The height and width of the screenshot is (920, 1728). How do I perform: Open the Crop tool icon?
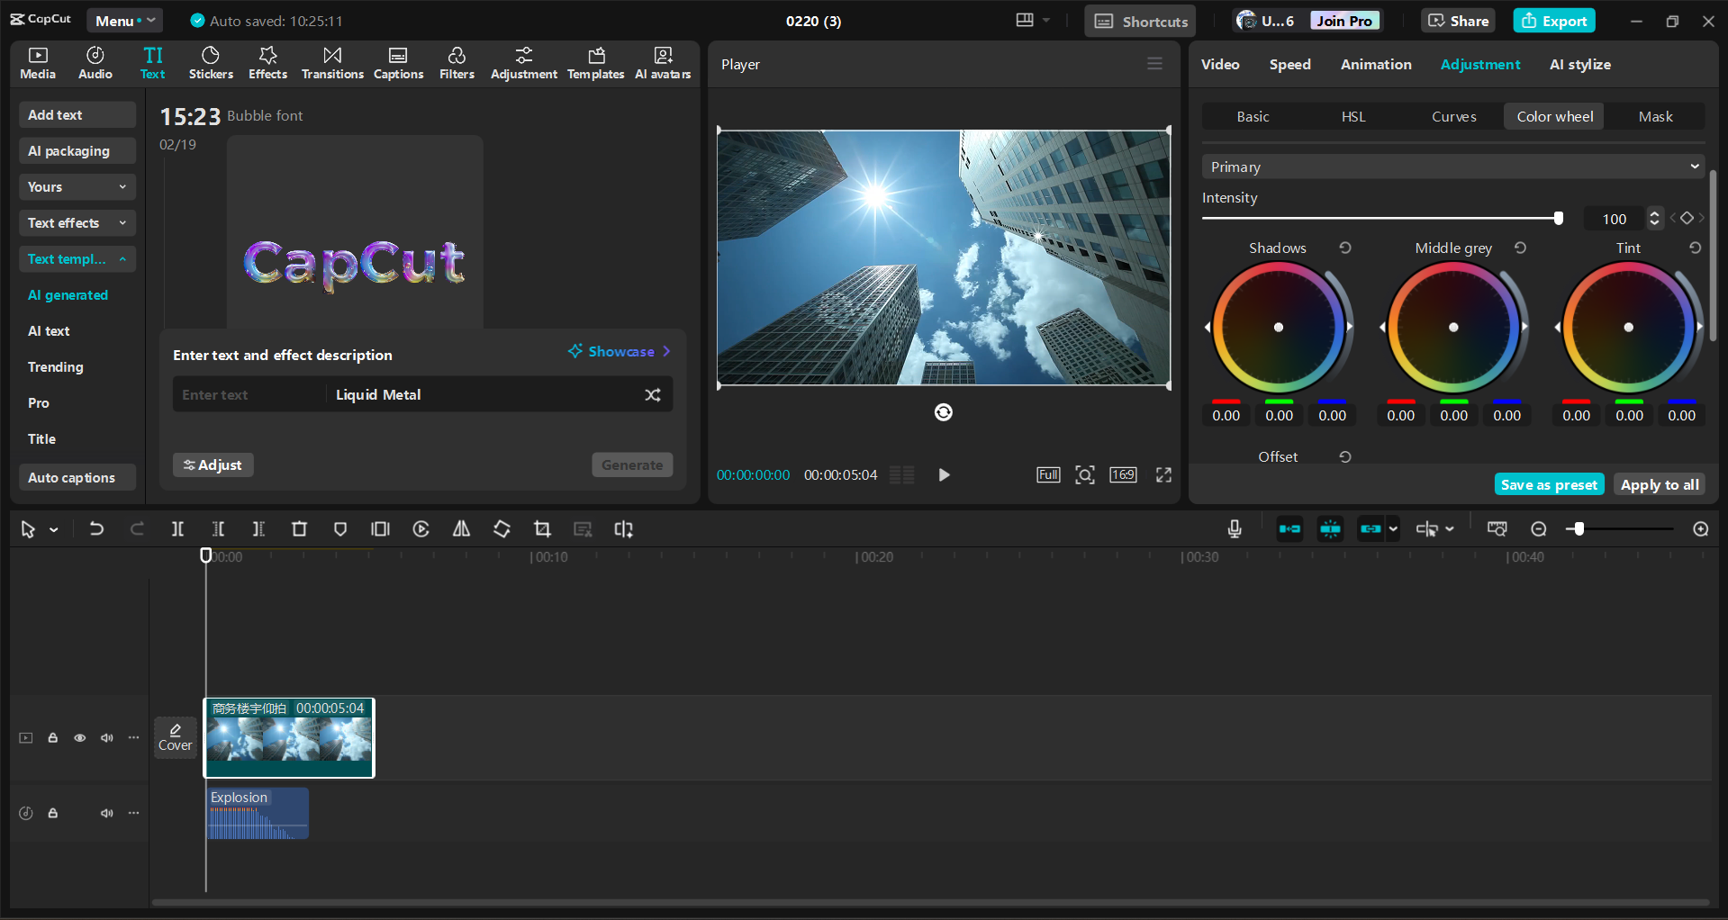pos(542,529)
